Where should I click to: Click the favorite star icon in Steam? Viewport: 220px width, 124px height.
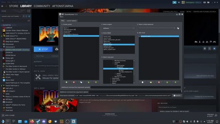tap(214, 49)
